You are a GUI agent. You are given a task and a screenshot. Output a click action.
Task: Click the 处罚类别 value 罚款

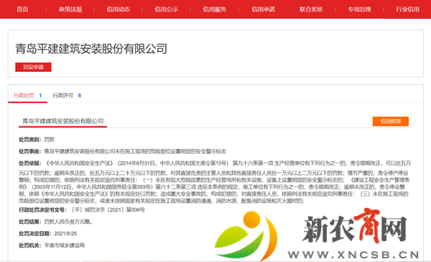click(50, 140)
